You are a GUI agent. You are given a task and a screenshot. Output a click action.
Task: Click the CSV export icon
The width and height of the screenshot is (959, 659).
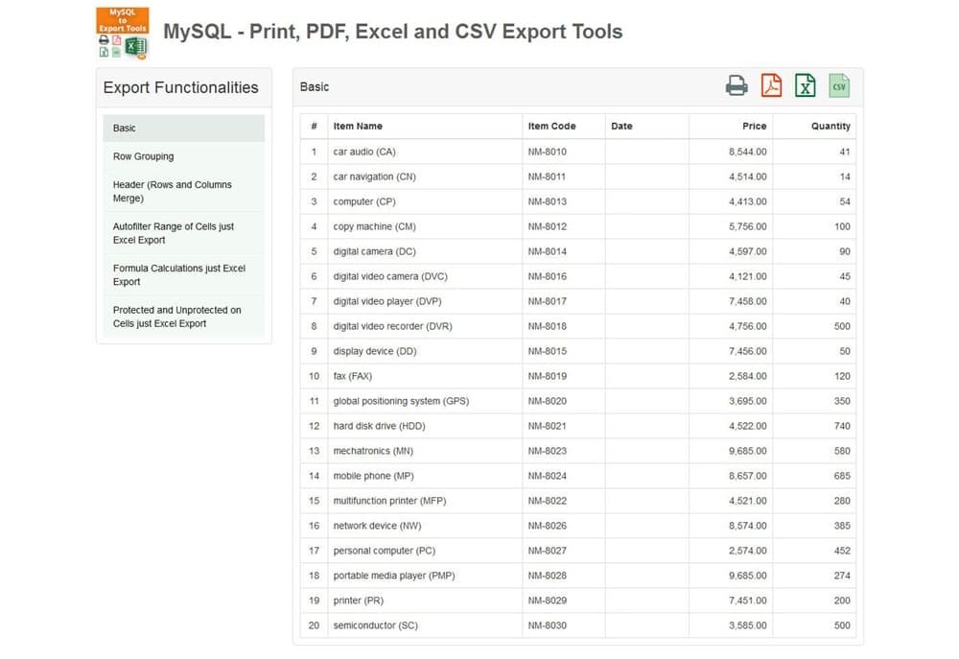click(839, 86)
